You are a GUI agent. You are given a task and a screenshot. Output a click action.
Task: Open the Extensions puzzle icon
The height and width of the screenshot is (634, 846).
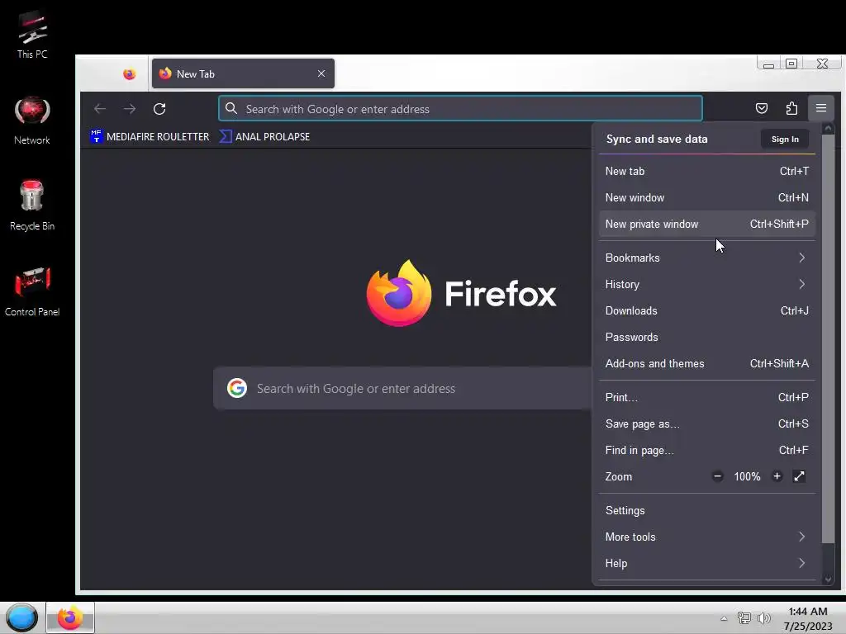tap(791, 108)
